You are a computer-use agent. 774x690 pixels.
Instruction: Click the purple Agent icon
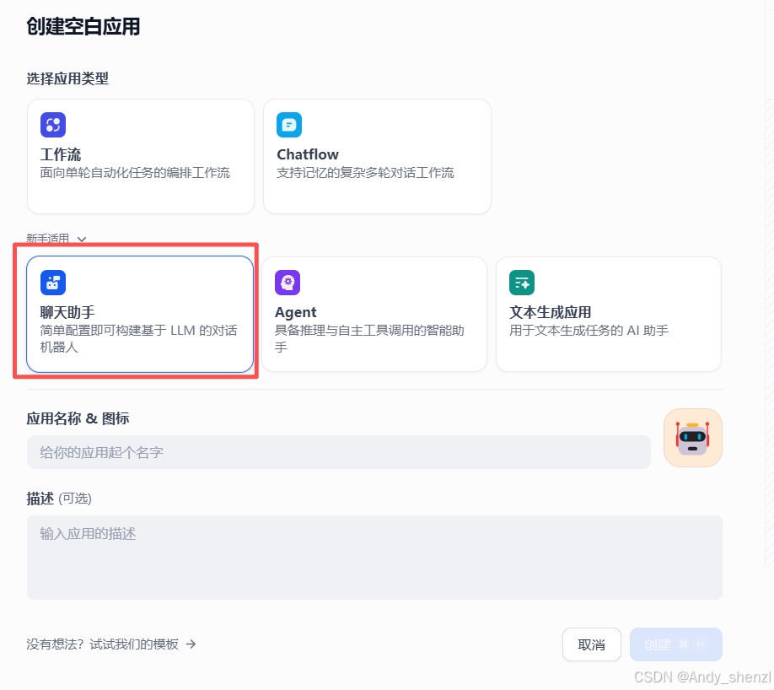tap(289, 282)
